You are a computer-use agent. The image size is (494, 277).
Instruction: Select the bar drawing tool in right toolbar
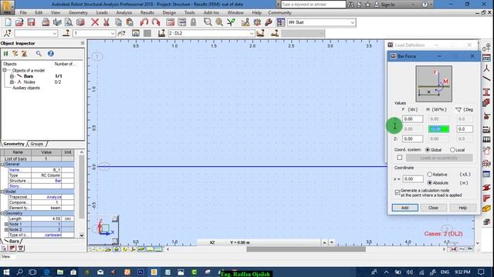point(486,78)
